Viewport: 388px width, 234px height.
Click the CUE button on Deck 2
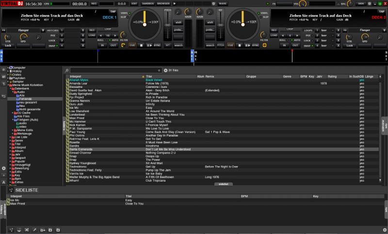[x=230, y=45]
